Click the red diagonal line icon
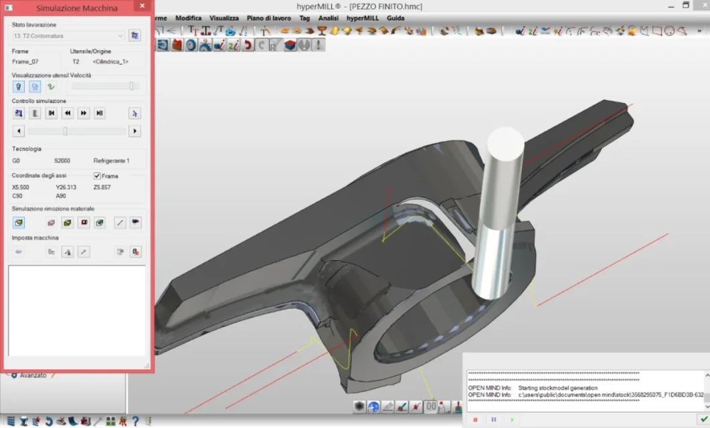The image size is (710, 428). point(120,223)
